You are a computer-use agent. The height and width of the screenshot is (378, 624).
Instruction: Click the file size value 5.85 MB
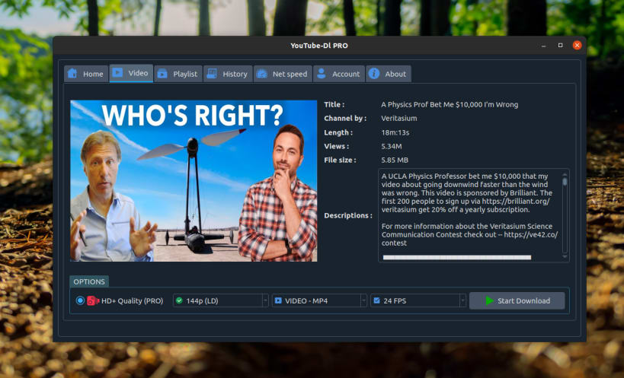(x=395, y=160)
